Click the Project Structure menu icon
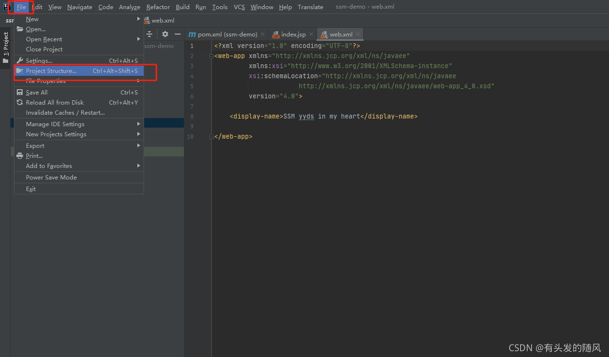The height and width of the screenshot is (357, 609). point(20,71)
